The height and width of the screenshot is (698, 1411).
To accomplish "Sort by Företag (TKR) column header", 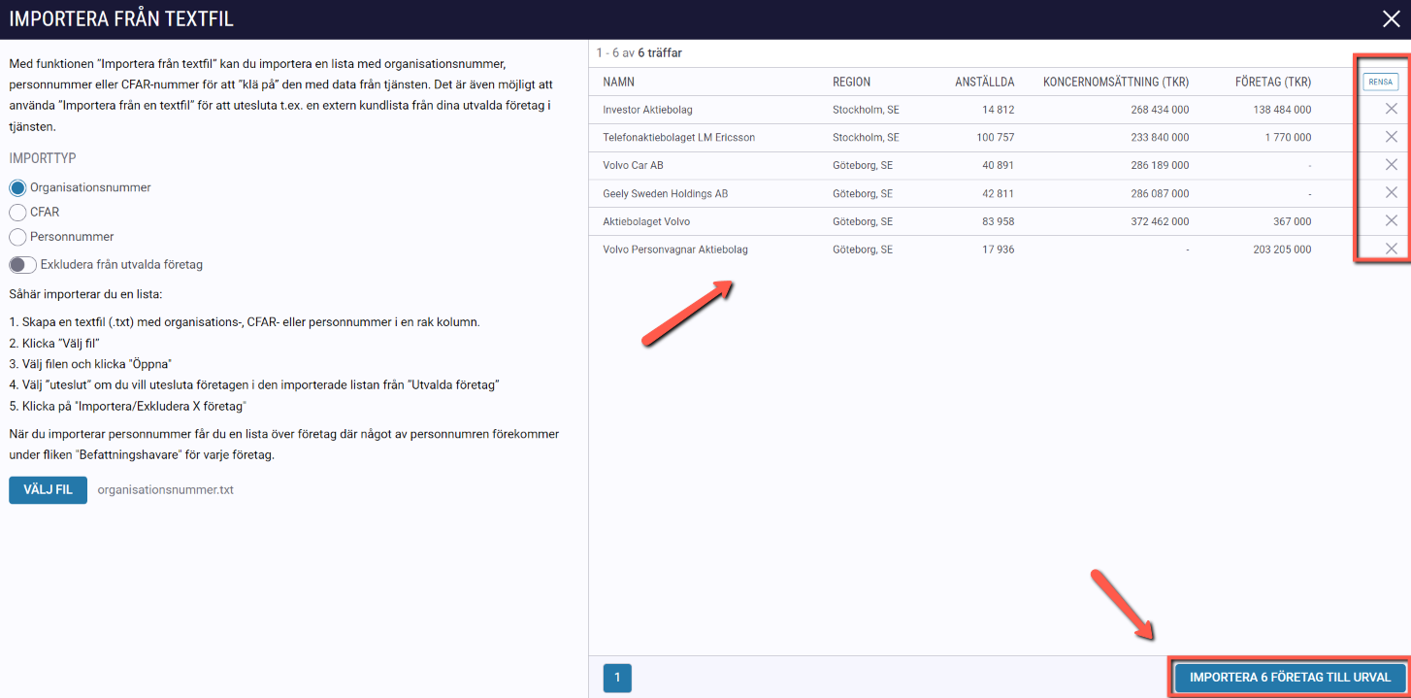I will pyautogui.click(x=1273, y=82).
